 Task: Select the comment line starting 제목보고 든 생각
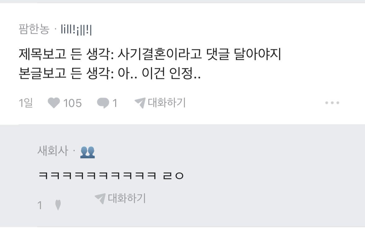[150, 54]
